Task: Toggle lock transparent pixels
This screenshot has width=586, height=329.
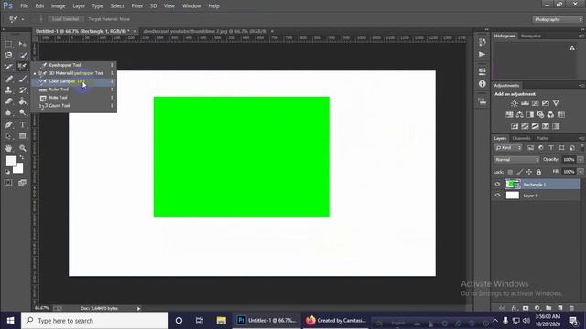Action: (510, 172)
